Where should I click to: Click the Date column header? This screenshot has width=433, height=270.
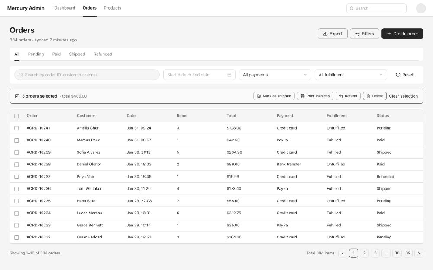(131, 116)
